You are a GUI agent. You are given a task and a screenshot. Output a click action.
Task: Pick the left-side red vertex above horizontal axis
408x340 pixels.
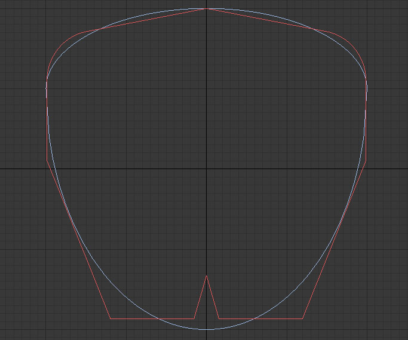coord(47,160)
